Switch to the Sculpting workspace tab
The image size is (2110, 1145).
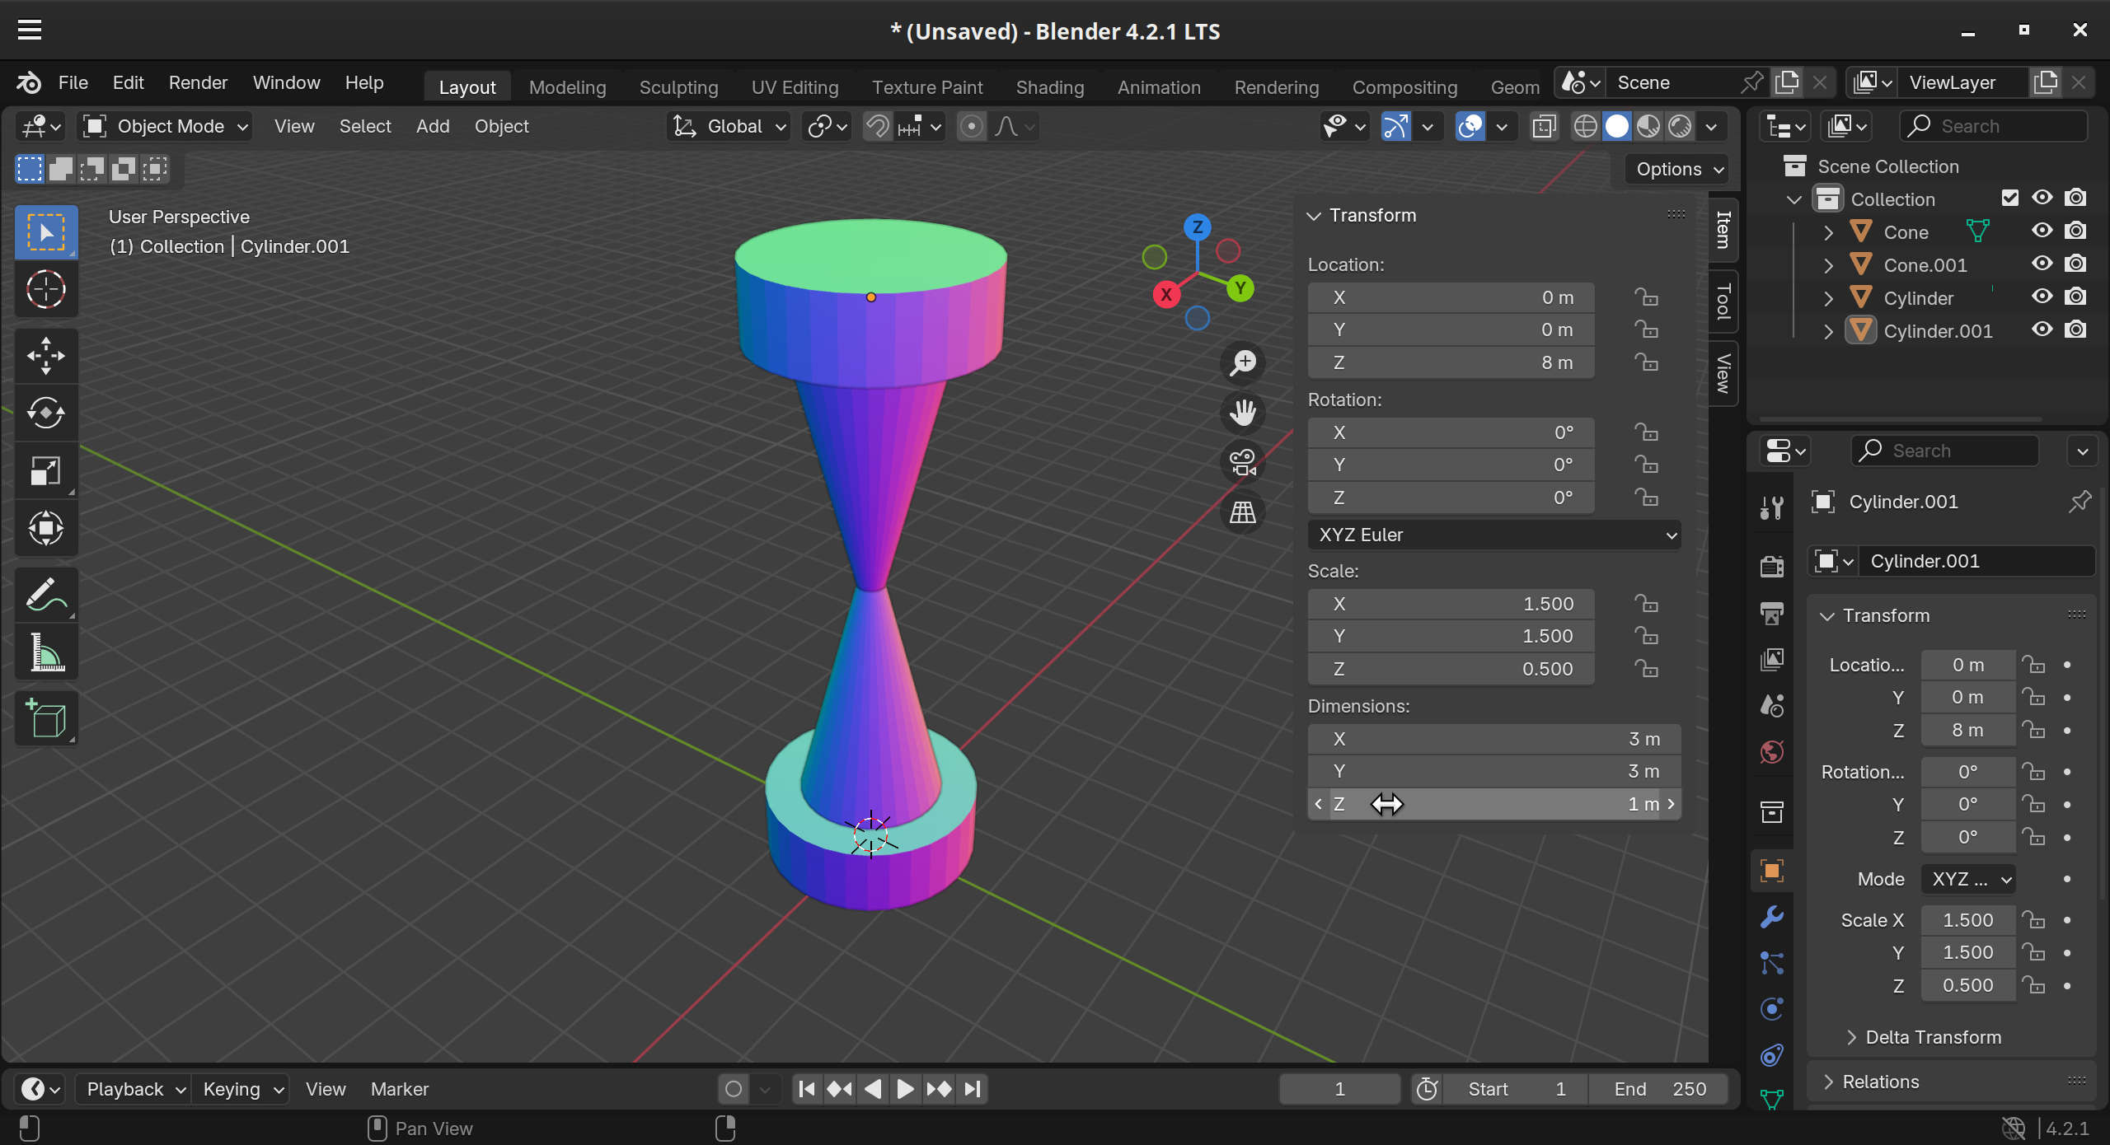[678, 86]
